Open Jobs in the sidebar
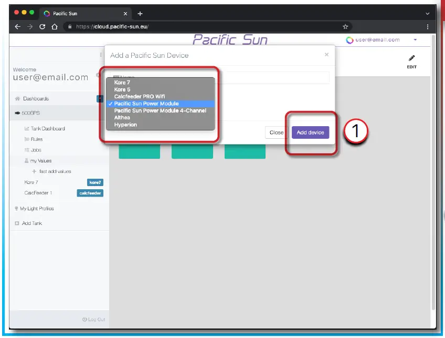 coord(36,150)
